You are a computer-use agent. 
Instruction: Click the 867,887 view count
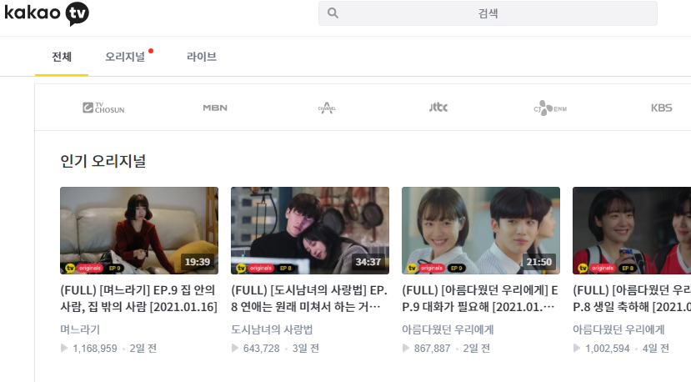432,349
